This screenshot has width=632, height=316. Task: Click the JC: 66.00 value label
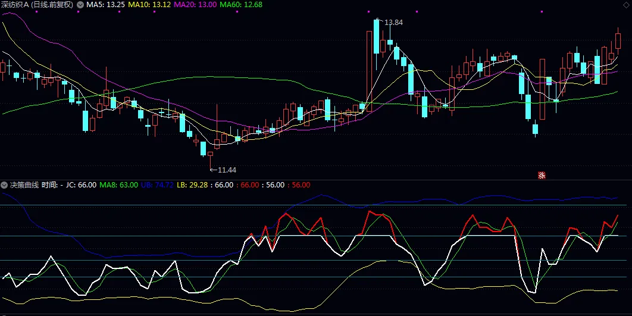coord(82,185)
